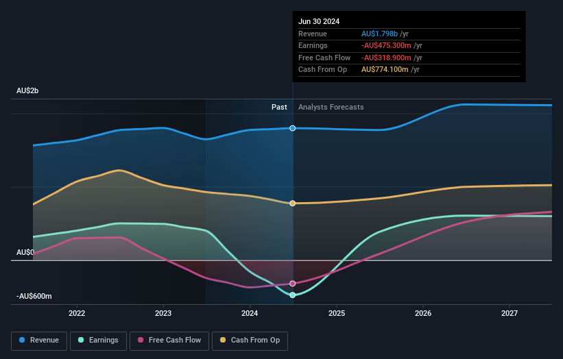
Task: Click the Cash From Op label in the tooltip
Action: [x=322, y=70]
